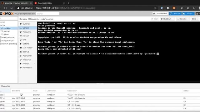200x112 pixels.
Task: Switch to the Download Zabbix tab
Action: coord(49,3)
